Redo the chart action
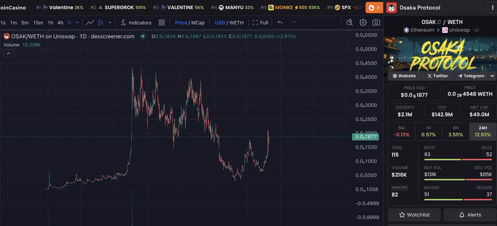 coord(293,23)
